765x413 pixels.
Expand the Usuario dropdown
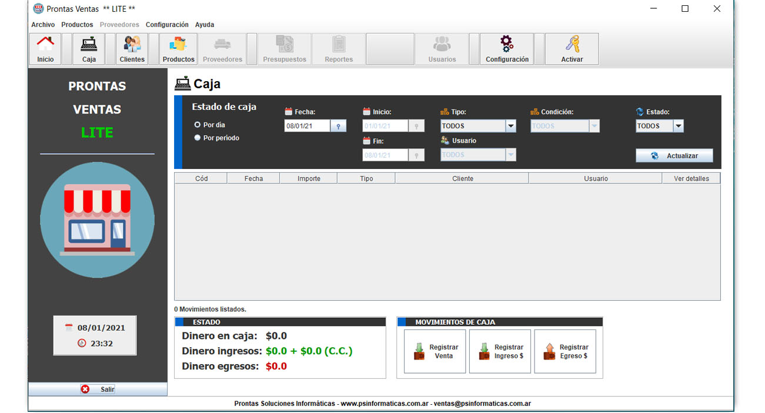(x=510, y=155)
